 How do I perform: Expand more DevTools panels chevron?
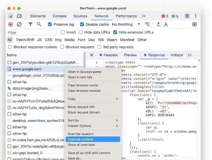point(144,16)
